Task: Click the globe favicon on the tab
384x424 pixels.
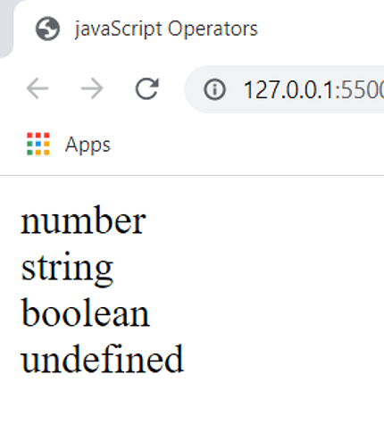Action: click(x=47, y=29)
